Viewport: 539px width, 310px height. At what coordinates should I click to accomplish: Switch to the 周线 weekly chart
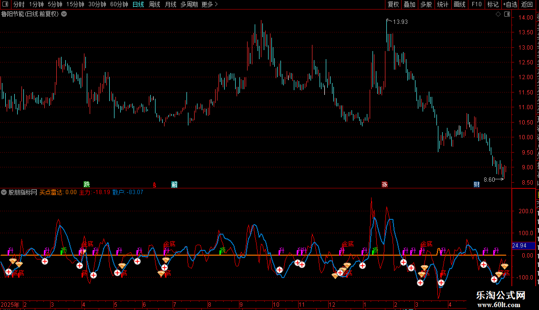click(155, 4)
